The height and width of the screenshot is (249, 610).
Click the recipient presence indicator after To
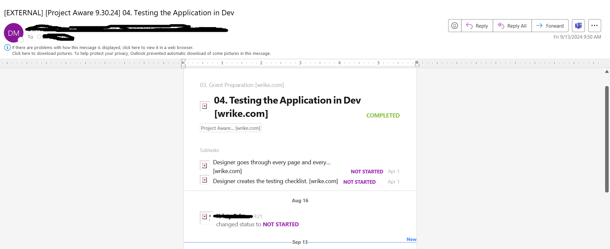[39, 37]
